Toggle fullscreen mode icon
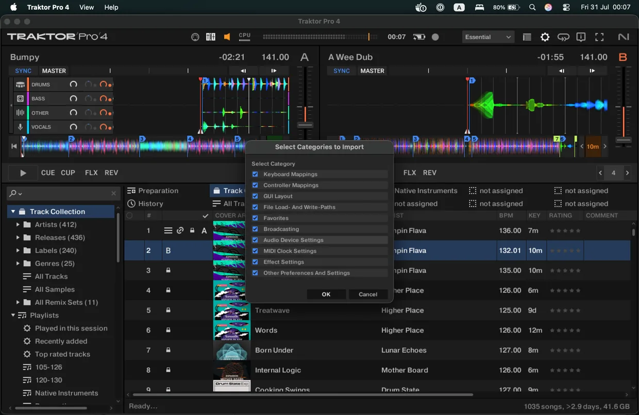Screen dimensions: 639x415 (599, 37)
